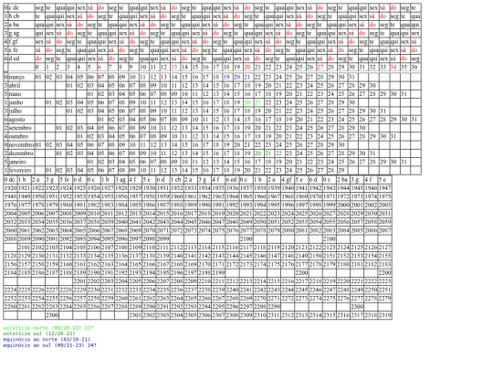Click the setembro month row label
This screenshot has width=493, height=370.
point(21,128)
